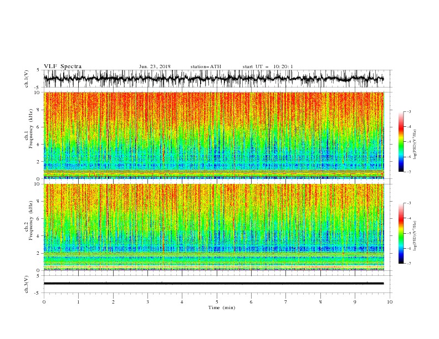439x339 pixels.
Task: Click inside the ch.2 spectrogram panel
Action: [213, 227]
